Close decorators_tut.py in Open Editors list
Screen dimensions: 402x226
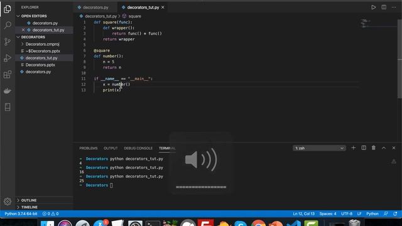pos(23,30)
